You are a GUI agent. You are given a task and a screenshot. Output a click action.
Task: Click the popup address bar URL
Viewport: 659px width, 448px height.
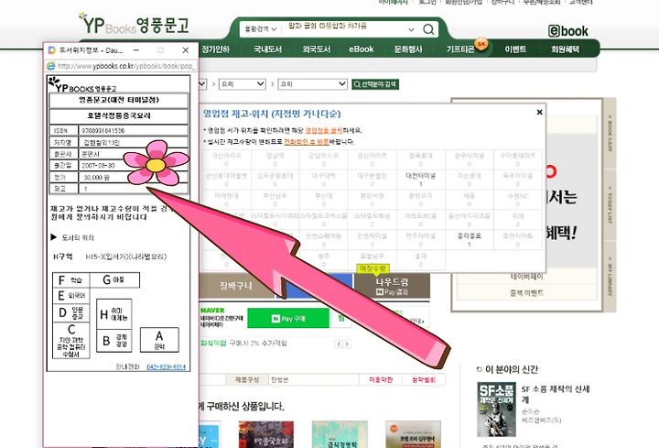126,66
